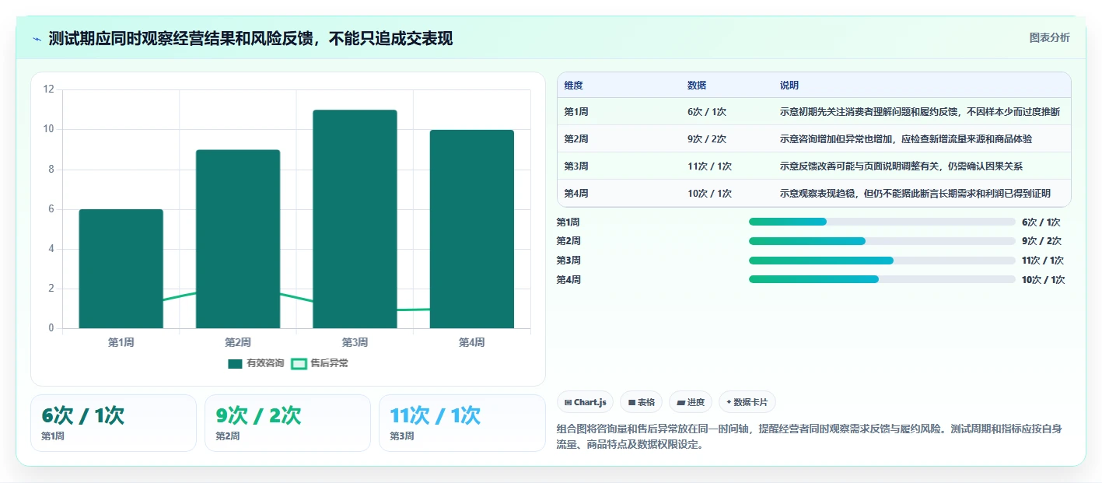Click the description starting 示意初期先关注消费者
This screenshot has width=1102, height=483.
click(920, 112)
